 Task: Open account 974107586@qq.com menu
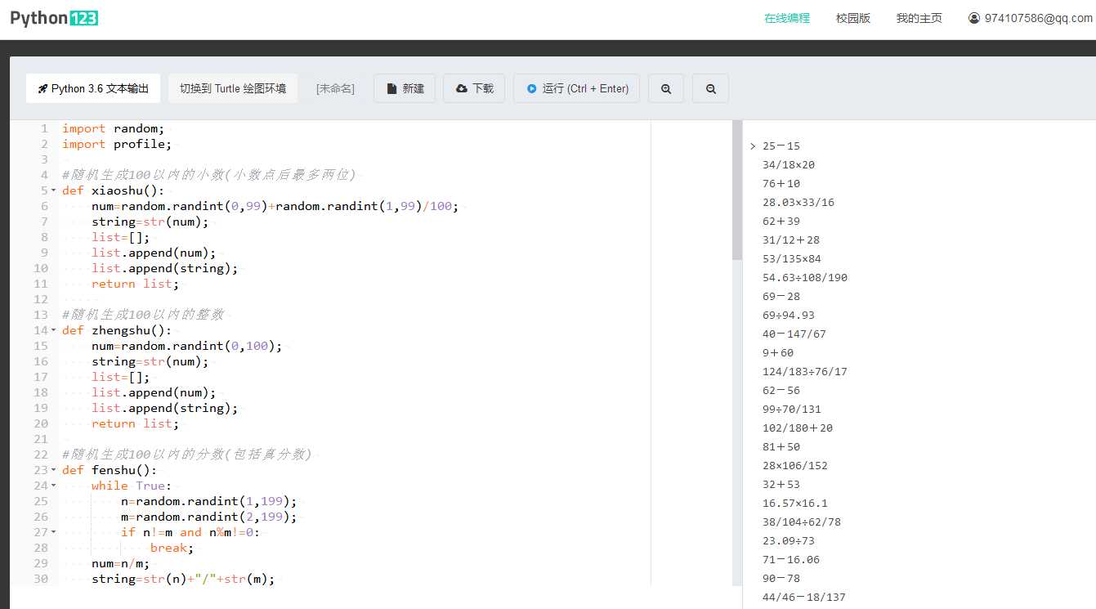[1031, 18]
